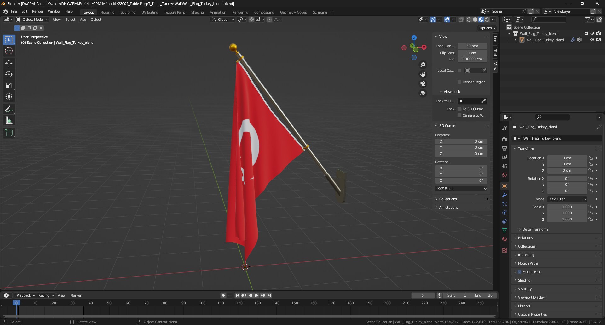This screenshot has height=325, width=605.
Task: Expand the Viewport Display panel
Action: 531,297
